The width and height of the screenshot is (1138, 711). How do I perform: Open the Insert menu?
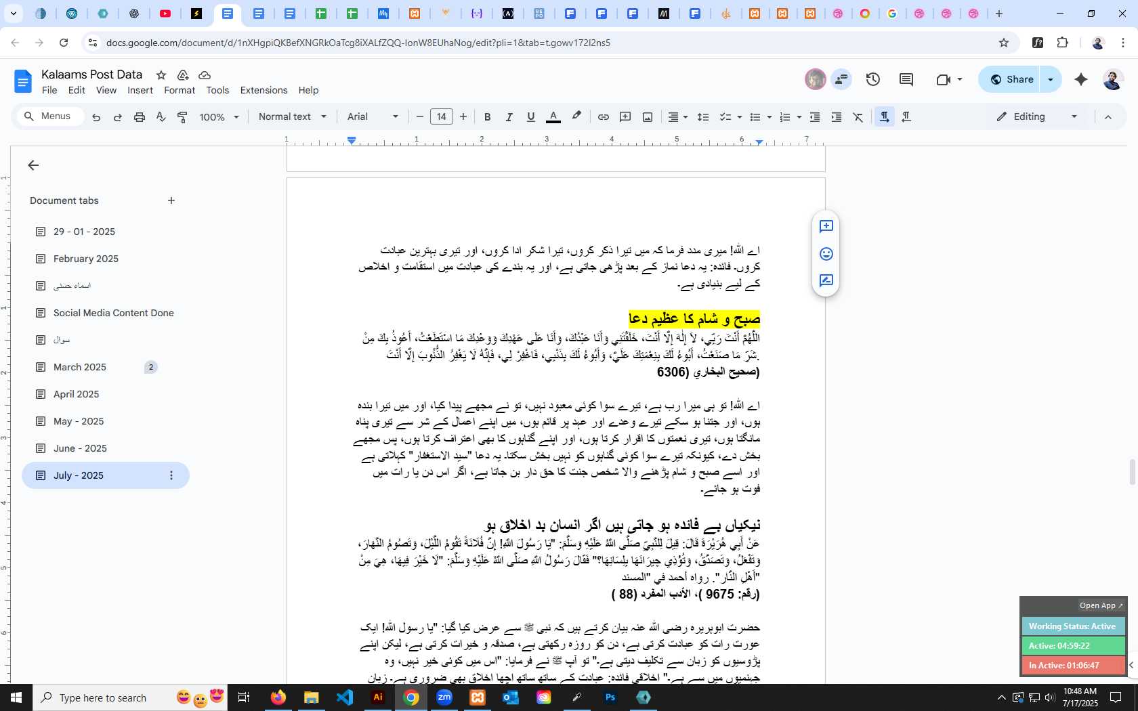(x=140, y=91)
